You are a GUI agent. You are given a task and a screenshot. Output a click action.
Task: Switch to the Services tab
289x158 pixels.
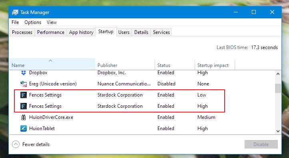[x=161, y=32]
